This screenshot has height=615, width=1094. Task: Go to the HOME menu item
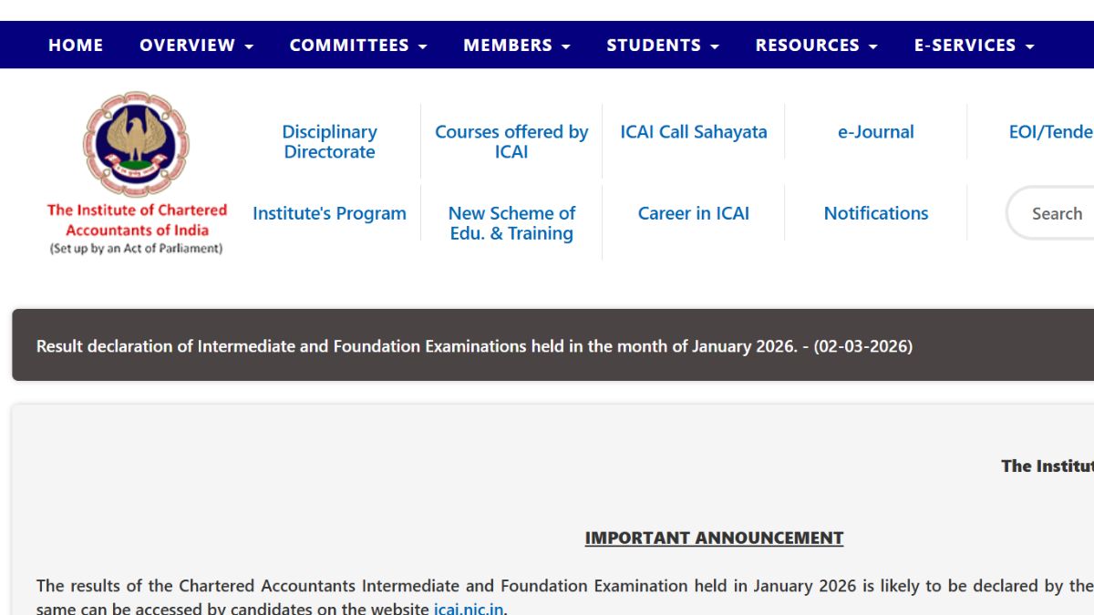coord(76,46)
